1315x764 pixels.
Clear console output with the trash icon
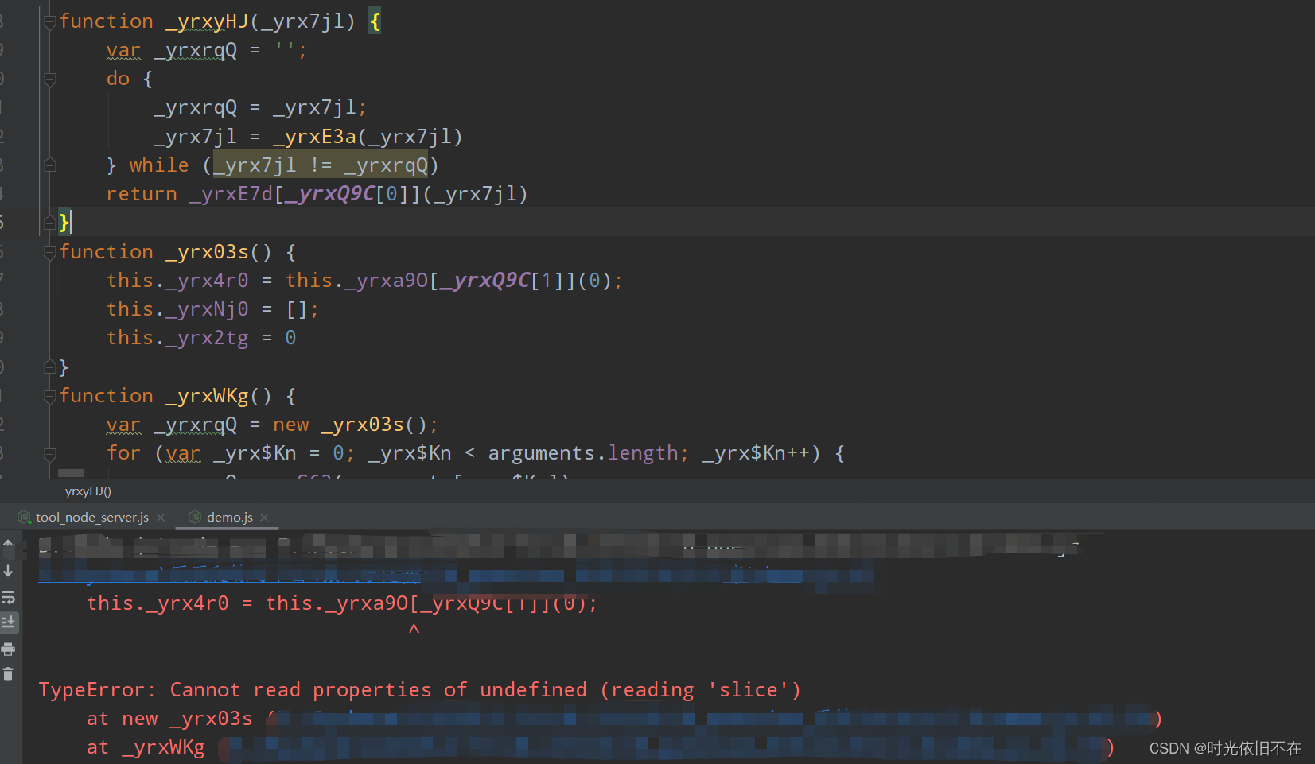pyautogui.click(x=8, y=674)
